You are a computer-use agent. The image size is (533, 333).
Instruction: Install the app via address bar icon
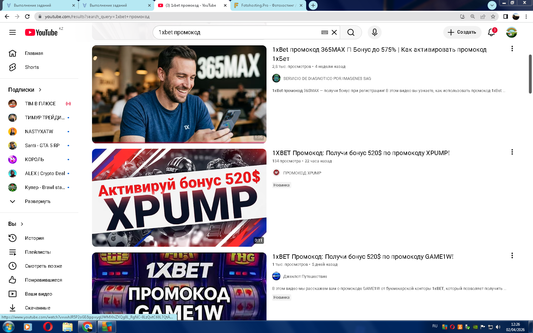[463, 16]
